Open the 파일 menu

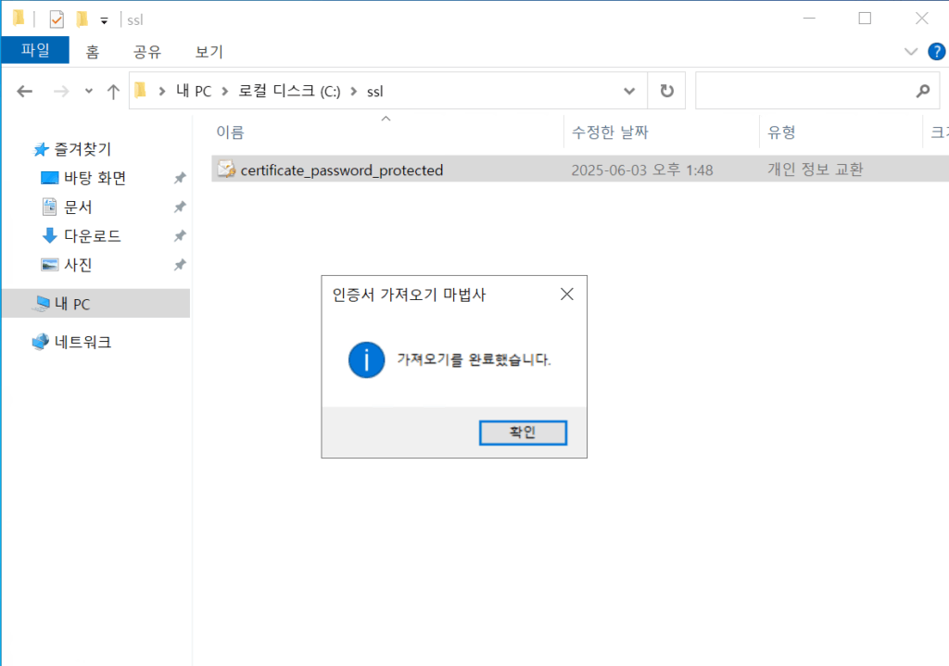pos(35,51)
